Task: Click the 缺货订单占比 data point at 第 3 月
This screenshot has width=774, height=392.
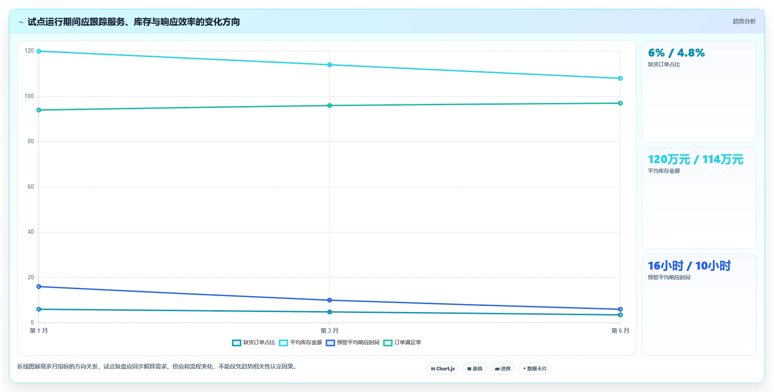Action: pyautogui.click(x=330, y=312)
